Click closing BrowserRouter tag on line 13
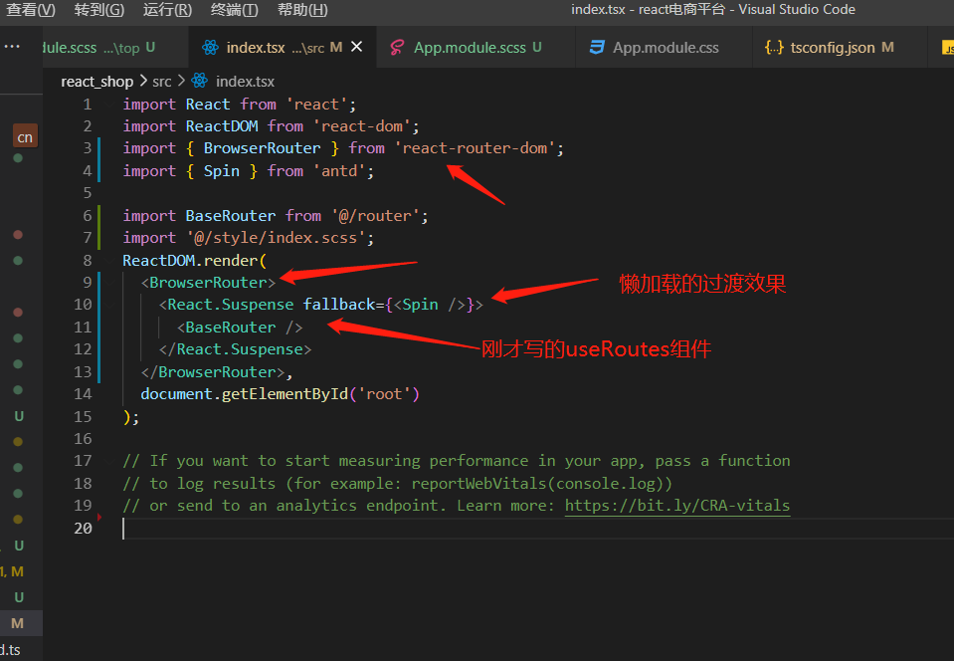 coord(212,372)
